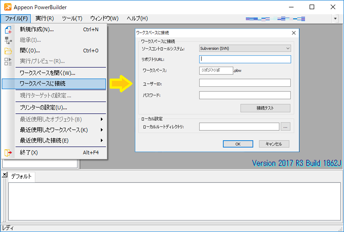
Task: Click the キャンセル button
Action: 274,144
